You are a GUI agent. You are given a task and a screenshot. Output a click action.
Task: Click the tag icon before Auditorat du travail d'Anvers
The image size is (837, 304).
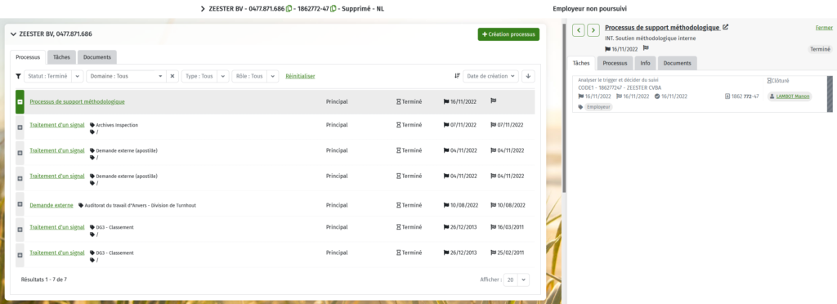[x=81, y=205]
